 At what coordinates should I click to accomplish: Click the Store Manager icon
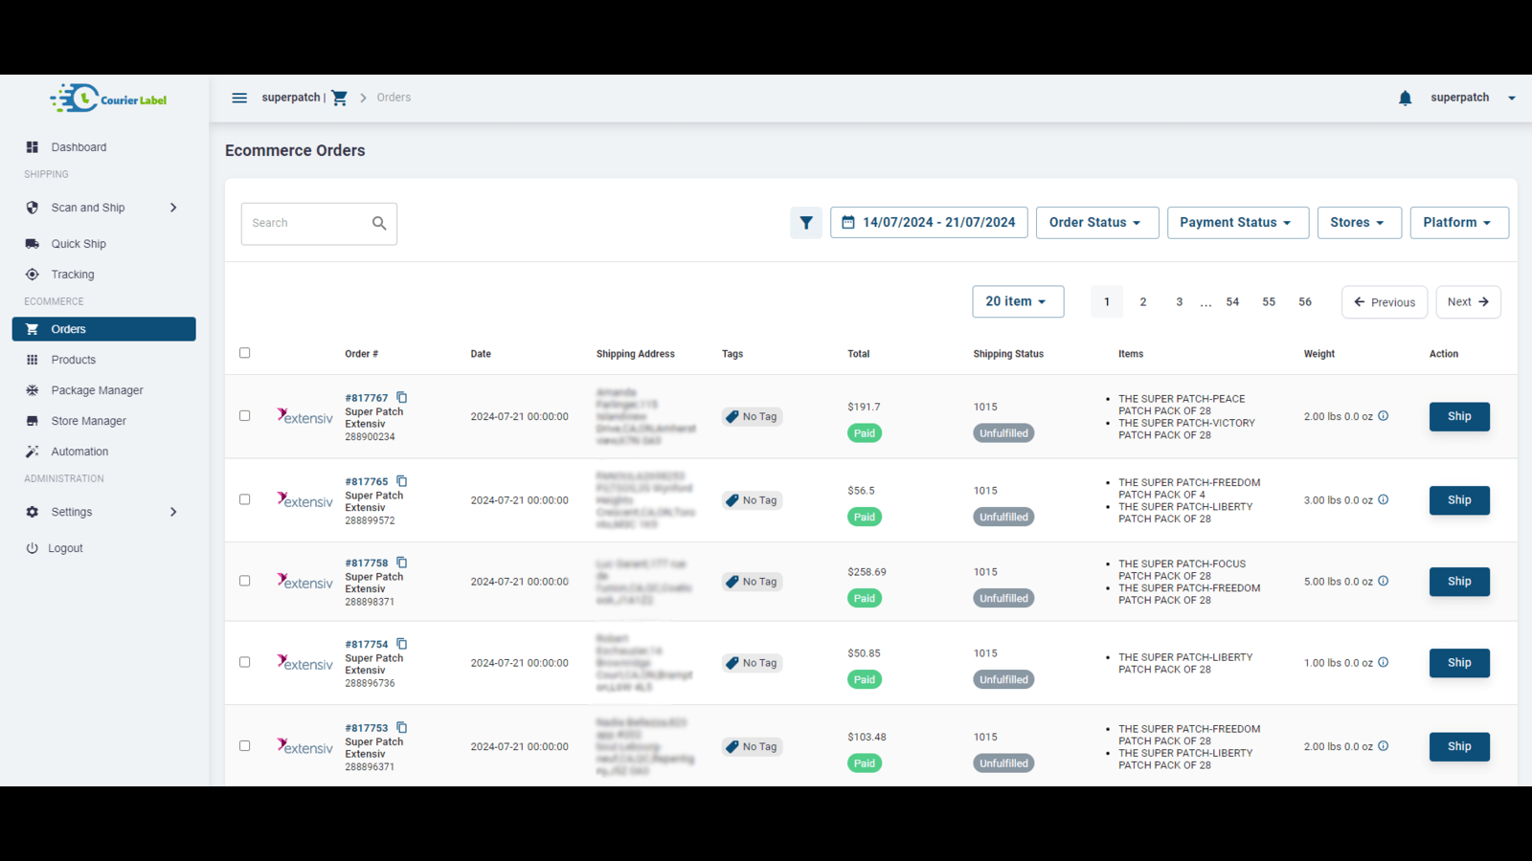(x=33, y=421)
